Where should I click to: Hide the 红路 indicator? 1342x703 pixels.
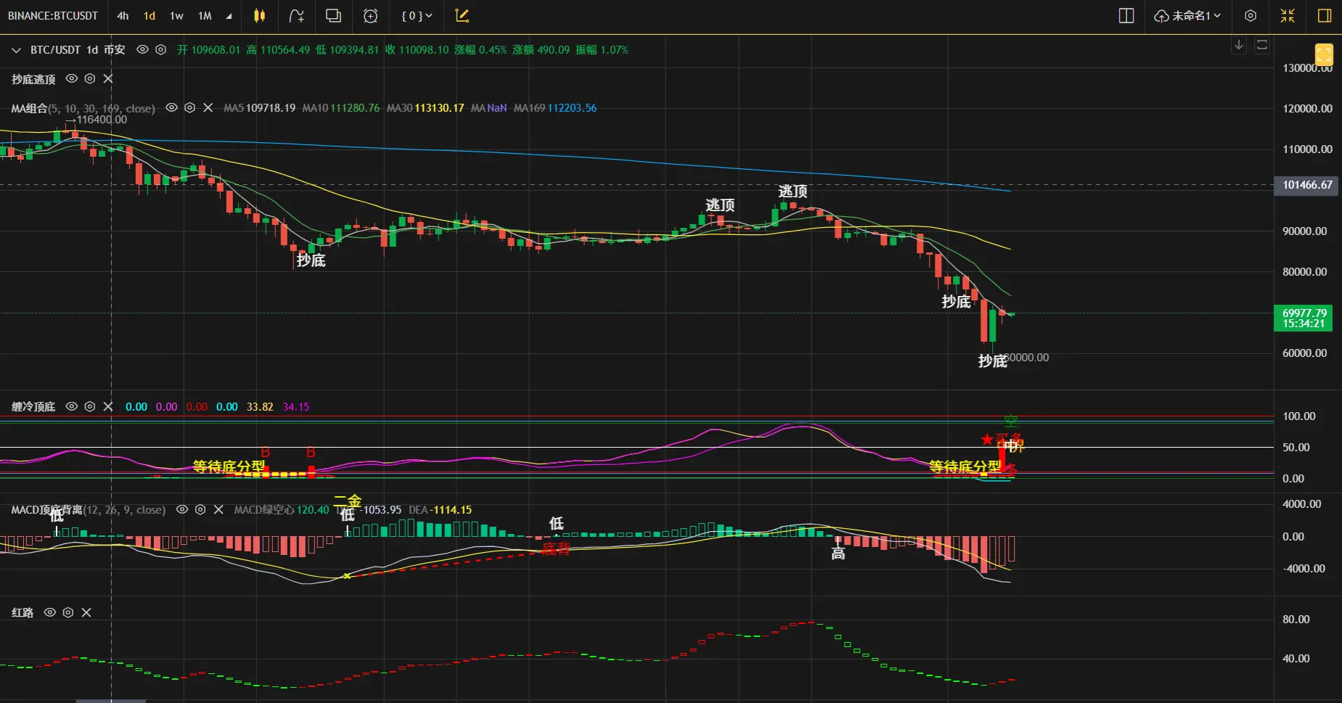coord(50,612)
